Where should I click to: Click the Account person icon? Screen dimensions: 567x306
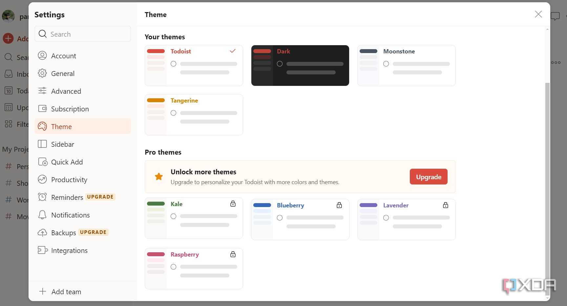click(42, 56)
